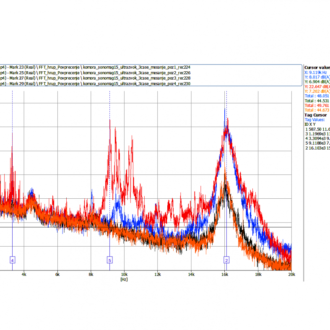Select the Mark 29 rec230 legend entry

click(96, 83)
